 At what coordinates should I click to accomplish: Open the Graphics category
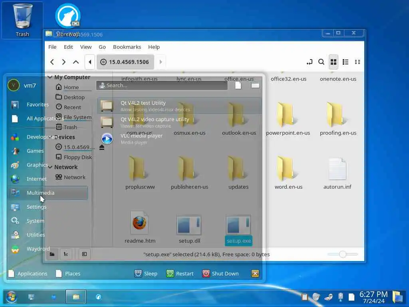coord(48,165)
